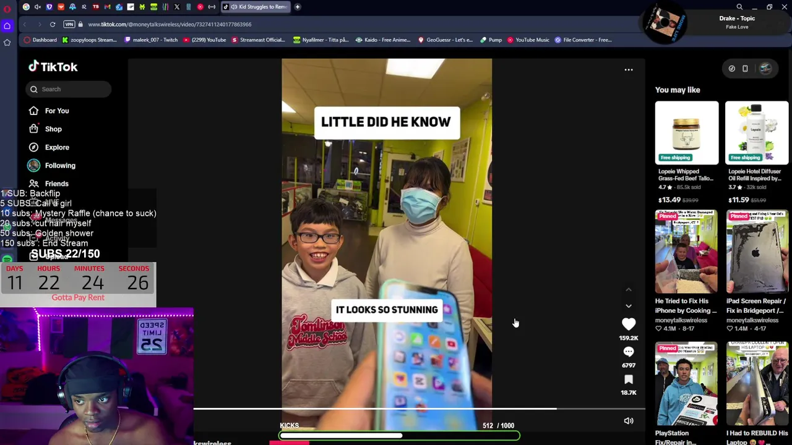Focus the TikTok Search field
Screen dimensions: 792x445
coord(69,89)
